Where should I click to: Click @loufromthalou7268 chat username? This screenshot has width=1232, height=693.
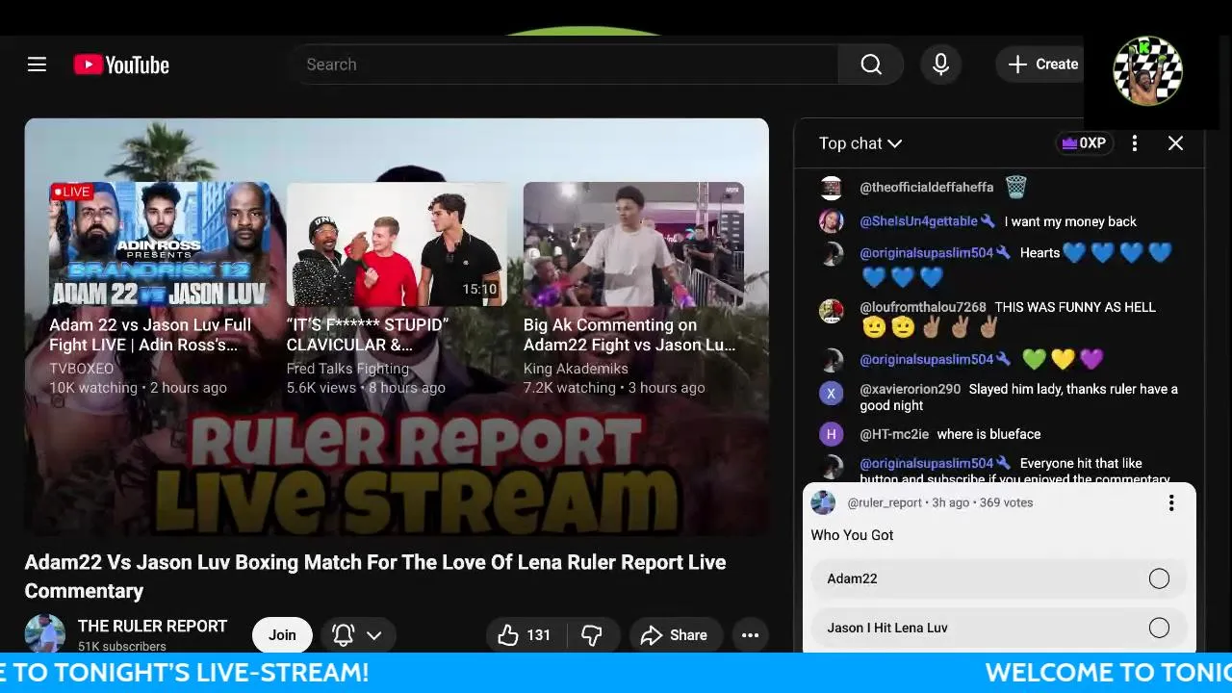click(923, 307)
